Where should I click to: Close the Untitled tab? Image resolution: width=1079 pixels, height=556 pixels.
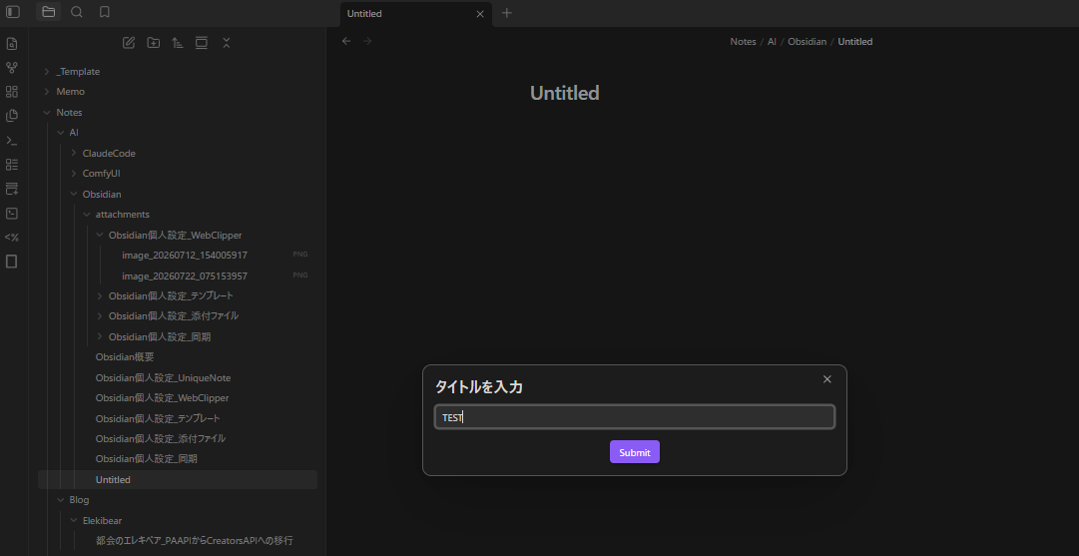(x=480, y=14)
